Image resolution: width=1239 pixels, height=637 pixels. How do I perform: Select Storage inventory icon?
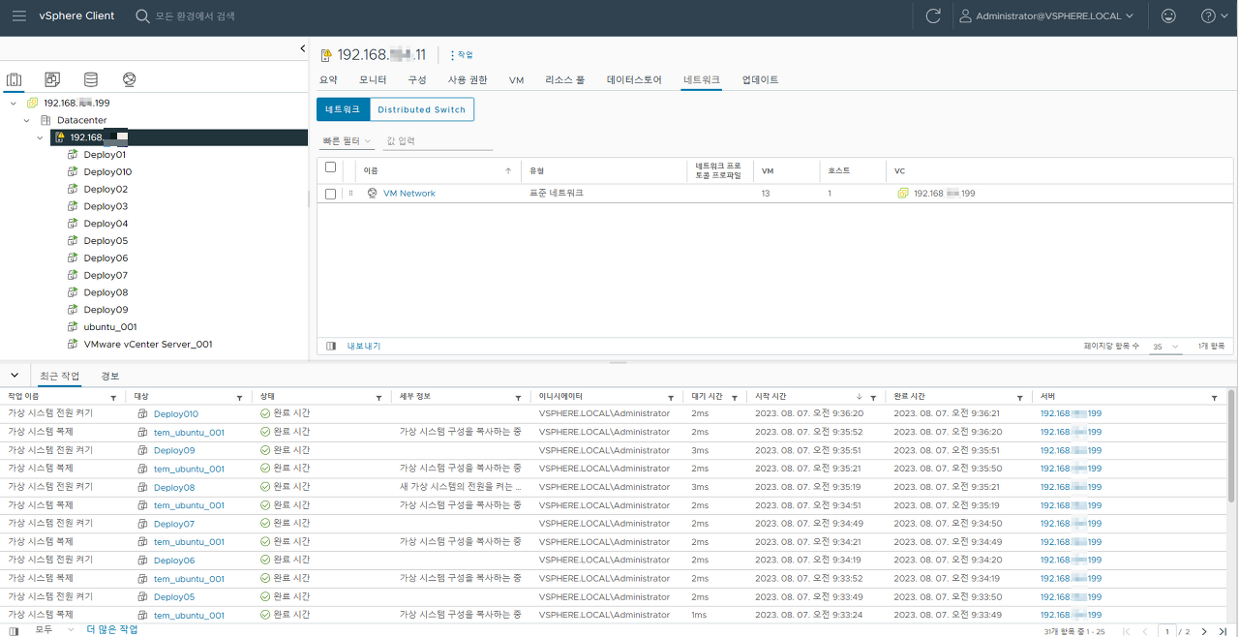[x=91, y=79]
